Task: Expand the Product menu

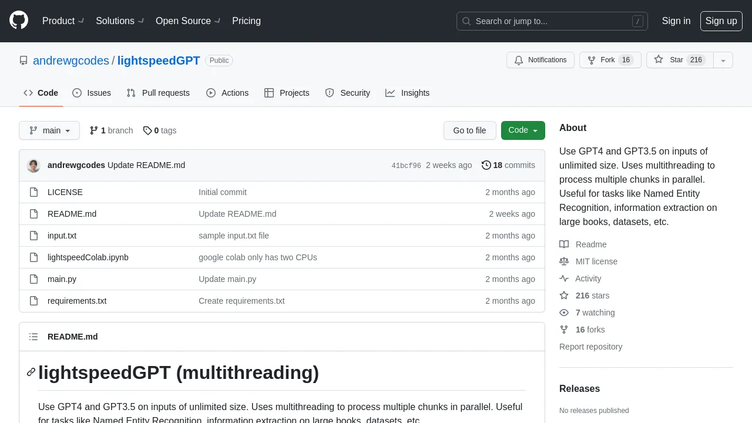Action: pos(63,21)
